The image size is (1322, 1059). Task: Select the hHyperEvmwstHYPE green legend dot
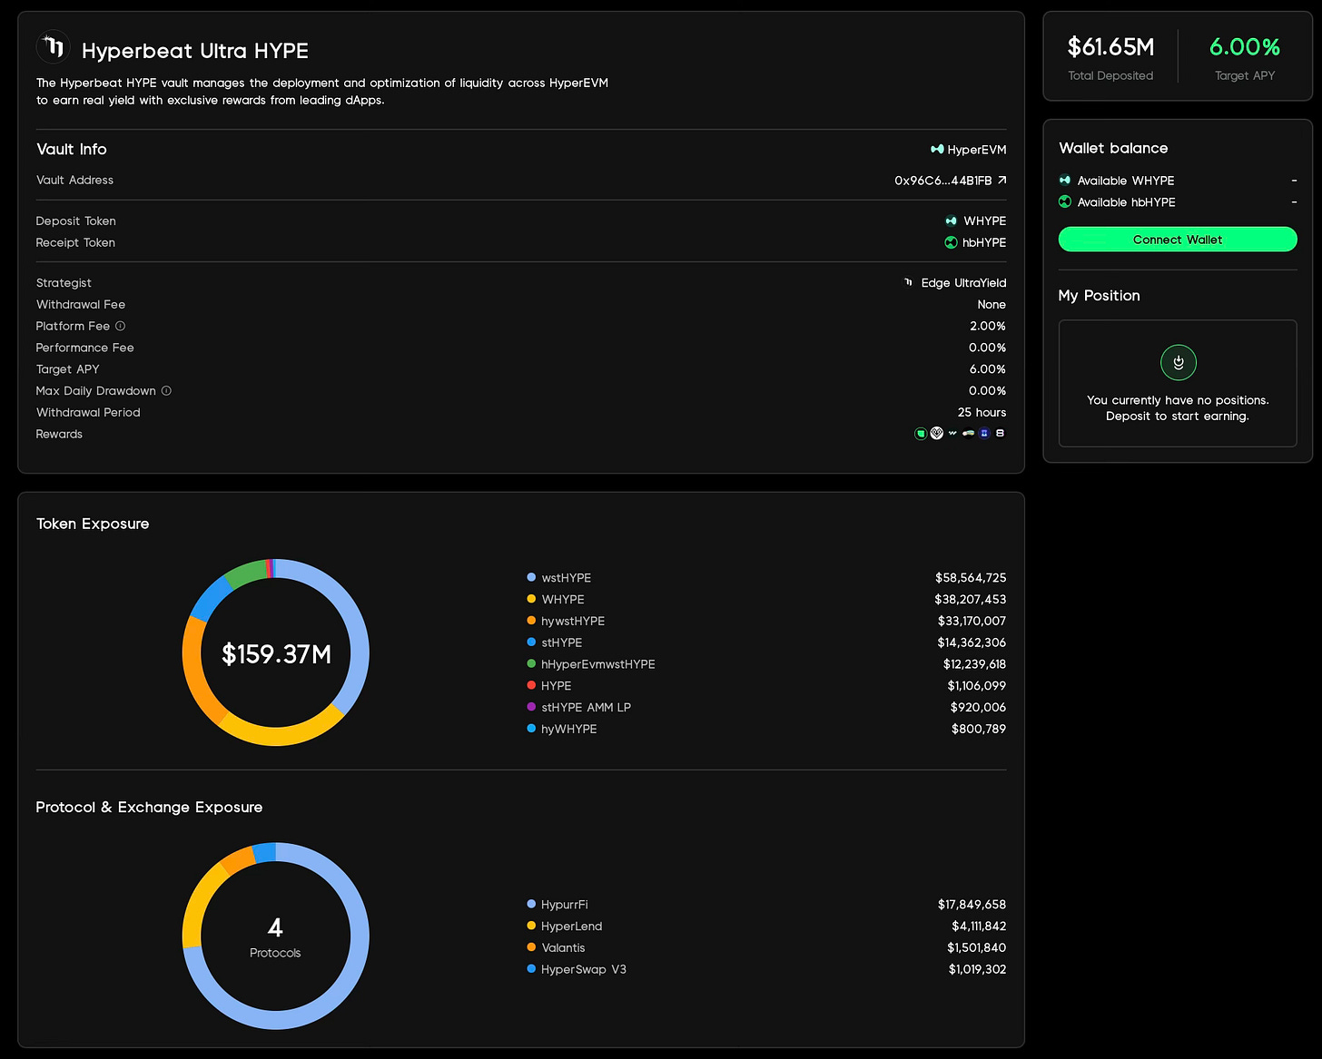[x=531, y=663]
